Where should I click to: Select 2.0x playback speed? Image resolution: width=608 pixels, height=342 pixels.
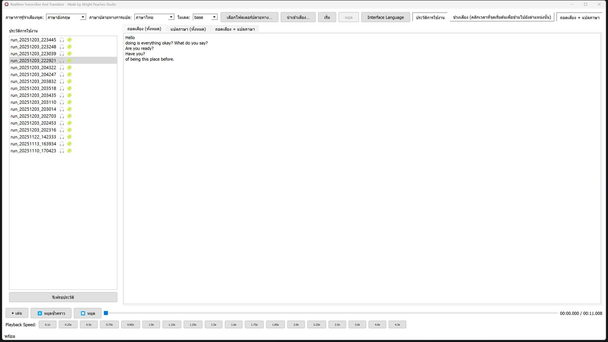click(x=296, y=324)
